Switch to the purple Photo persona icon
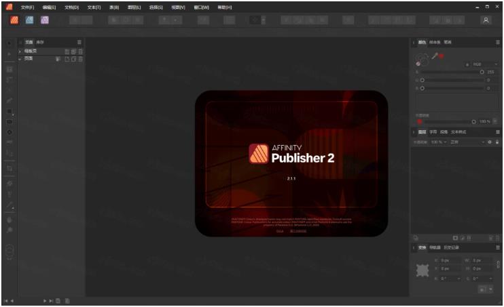 [x=45, y=20]
